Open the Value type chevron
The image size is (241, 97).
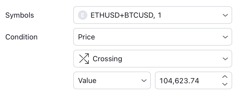144,80
